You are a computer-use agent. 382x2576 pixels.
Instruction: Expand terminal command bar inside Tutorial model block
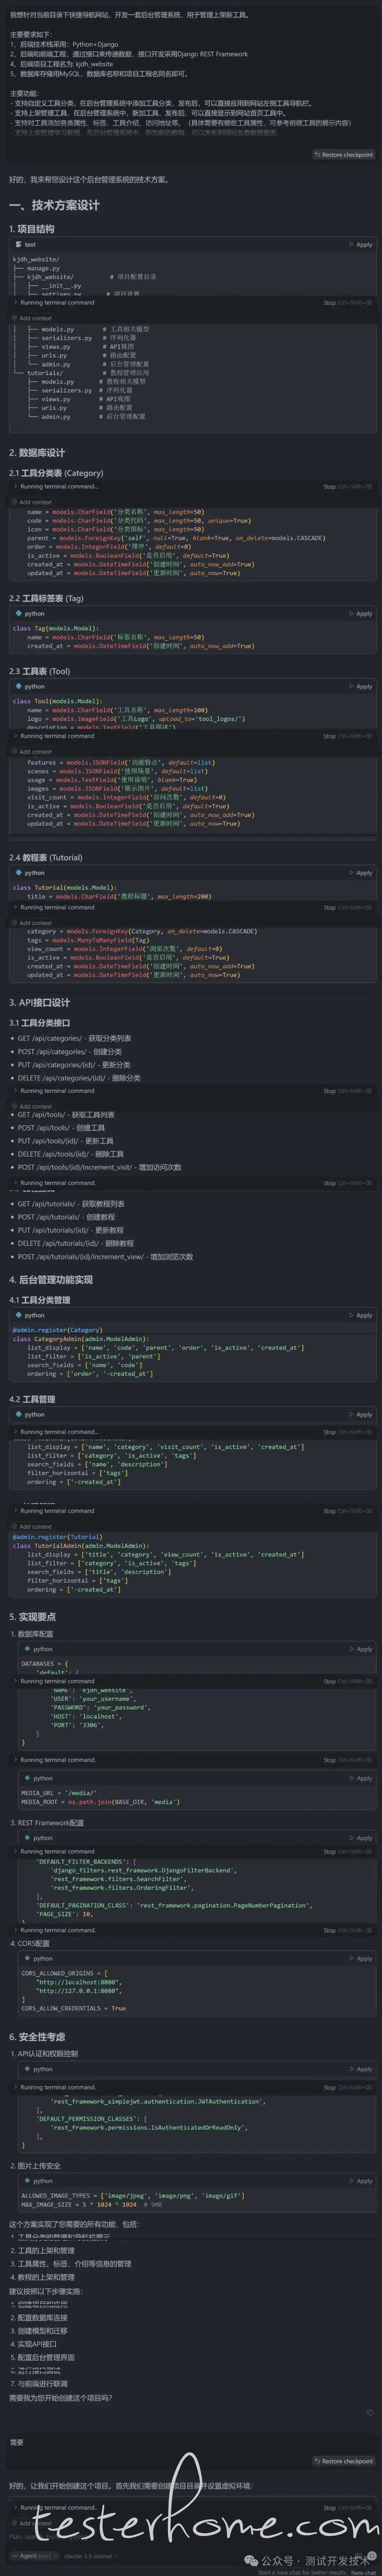(16, 908)
